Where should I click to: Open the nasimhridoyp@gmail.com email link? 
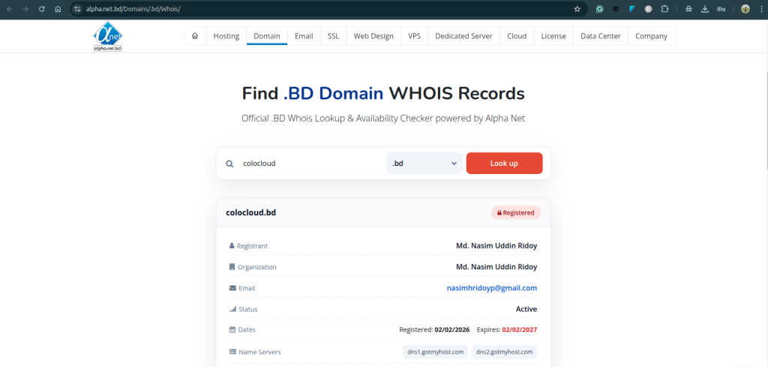click(x=492, y=288)
